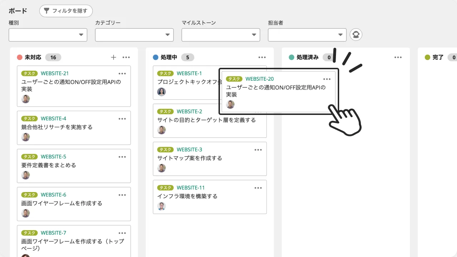Select card title 競合他社リサーチを実施する
This screenshot has height=257, width=457.
pos(57,127)
